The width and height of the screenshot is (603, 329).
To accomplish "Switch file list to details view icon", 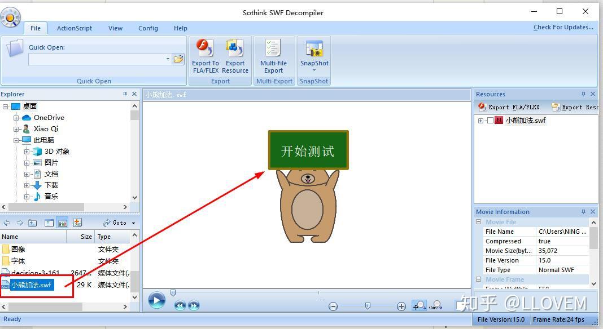I will pyautogui.click(x=62, y=223).
